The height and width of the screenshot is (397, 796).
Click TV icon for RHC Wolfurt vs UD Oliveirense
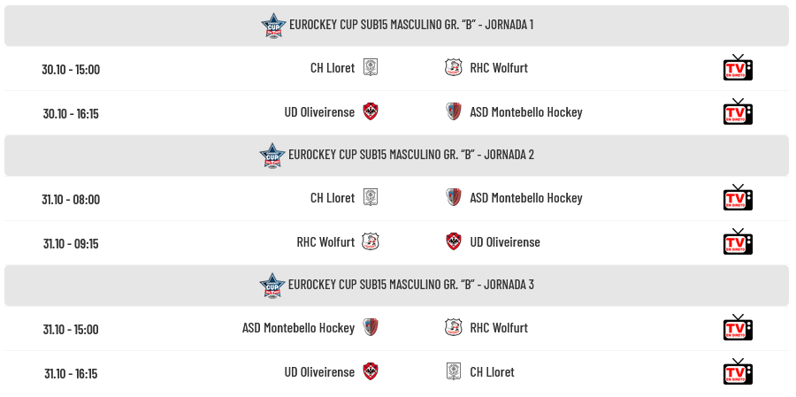(737, 241)
